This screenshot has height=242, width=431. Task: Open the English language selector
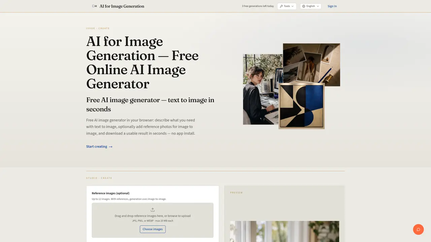point(310,6)
